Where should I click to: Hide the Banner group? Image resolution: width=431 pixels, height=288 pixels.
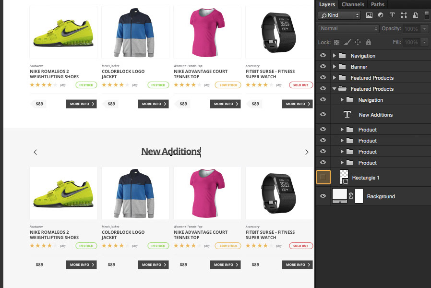point(323,66)
